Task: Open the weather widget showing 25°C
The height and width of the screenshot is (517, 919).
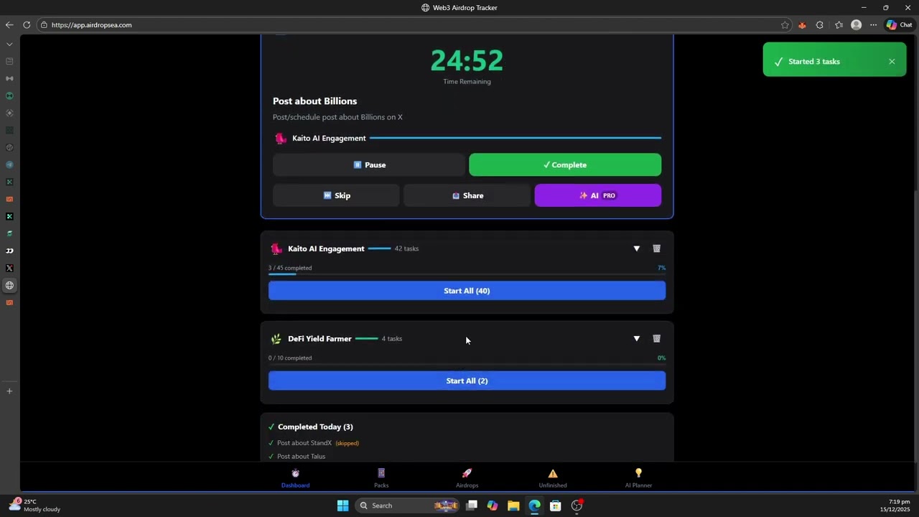Action: coord(34,506)
